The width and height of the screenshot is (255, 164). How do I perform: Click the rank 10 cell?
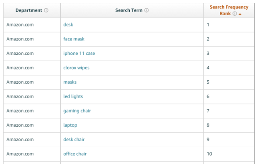point(229,154)
